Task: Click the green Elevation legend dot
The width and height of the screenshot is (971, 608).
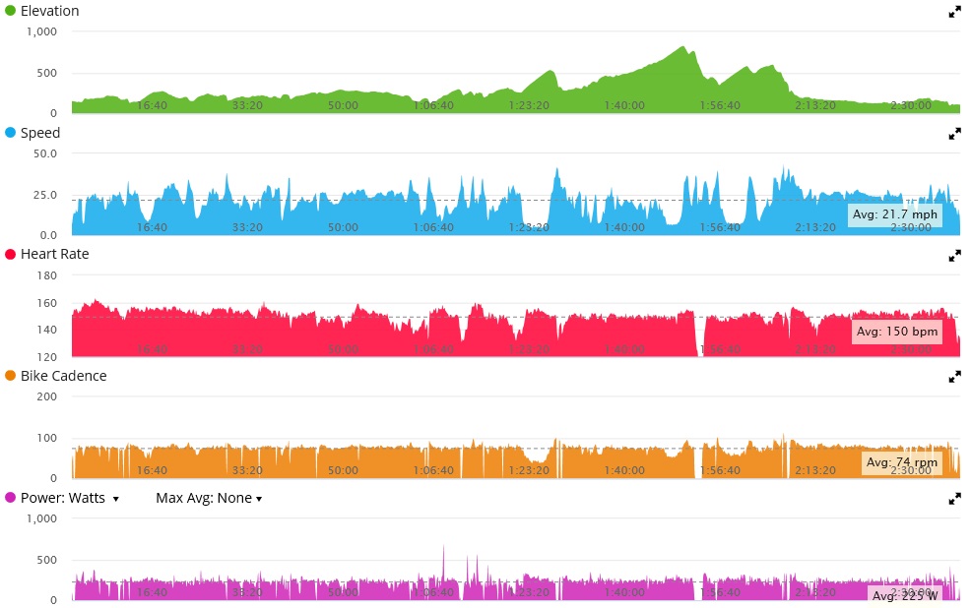Action: [x=10, y=11]
